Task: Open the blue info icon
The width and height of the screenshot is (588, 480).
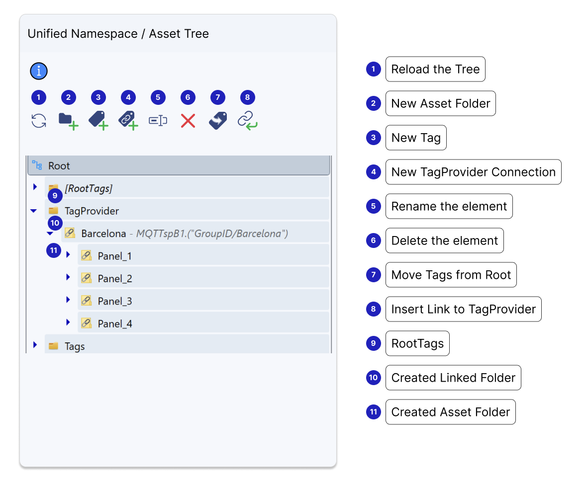Action: coord(39,72)
